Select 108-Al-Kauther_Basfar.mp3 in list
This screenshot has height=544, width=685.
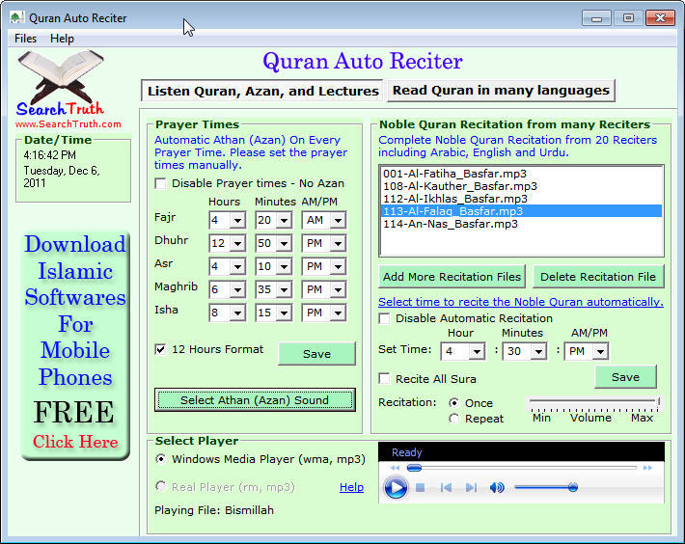tap(521, 186)
